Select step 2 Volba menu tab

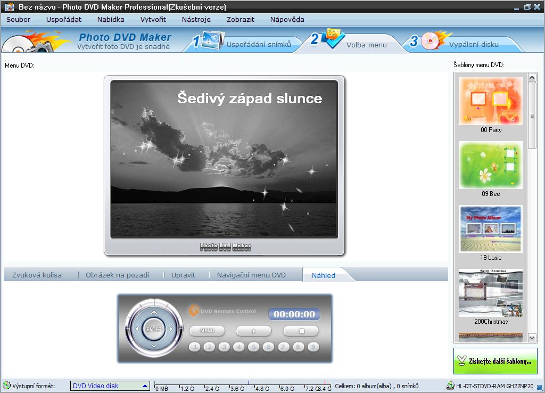click(366, 45)
